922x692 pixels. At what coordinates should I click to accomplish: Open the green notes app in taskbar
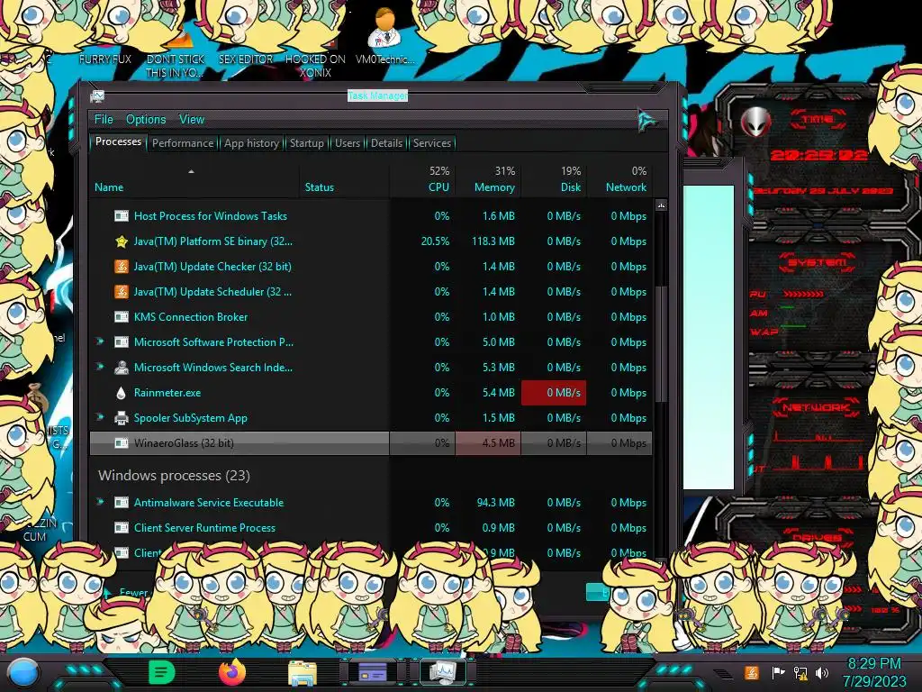[162, 672]
